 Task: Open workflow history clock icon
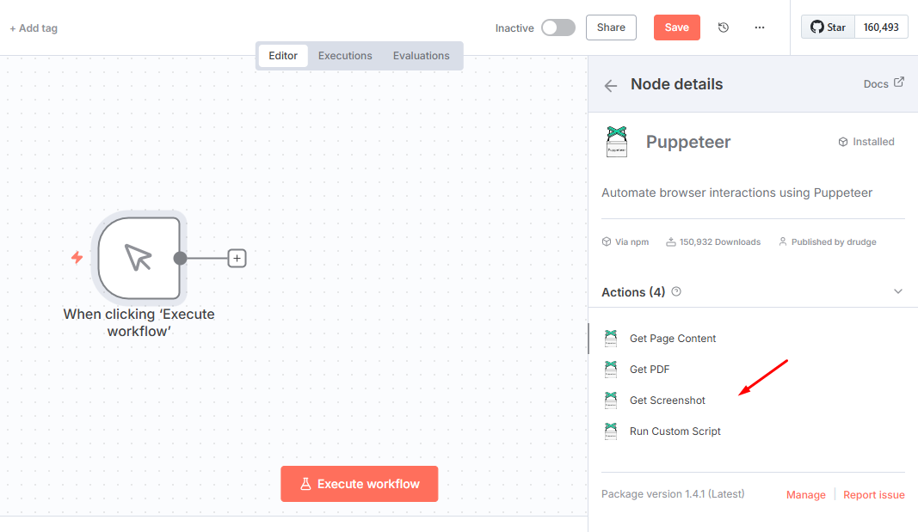[x=724, y=28]
